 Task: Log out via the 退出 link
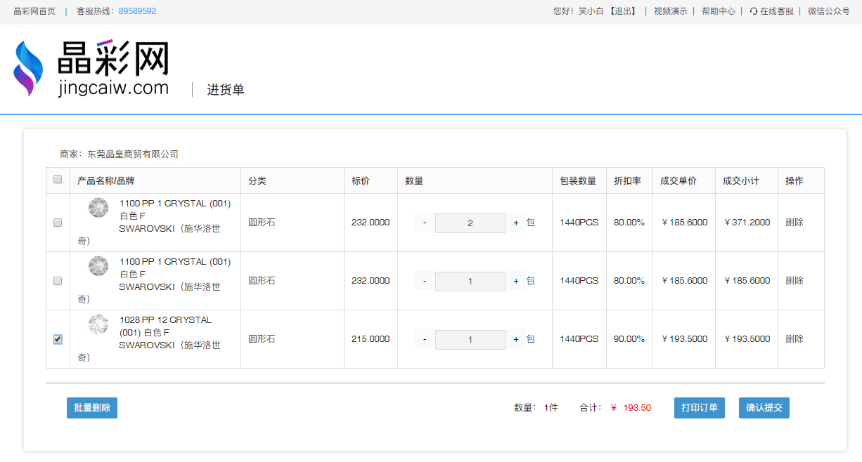click(x=622, y=11)
